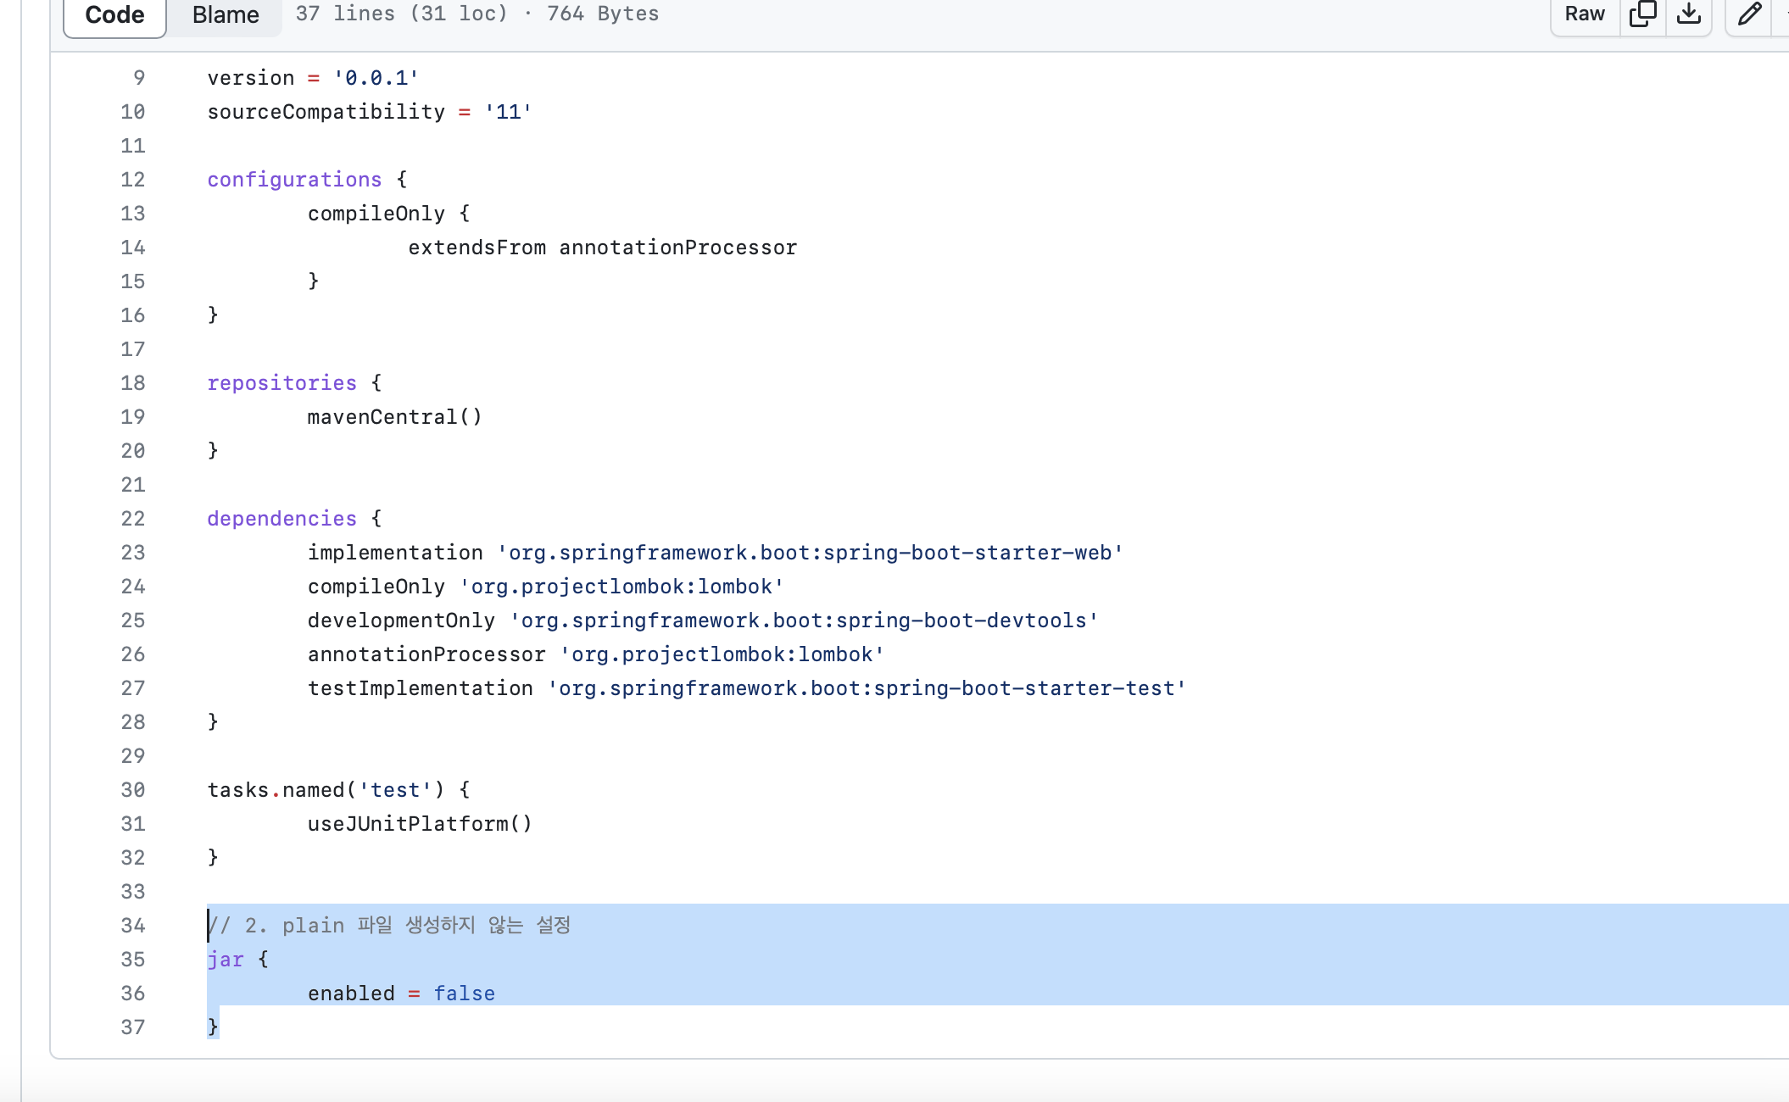Click the mavenCentral() call
1789x1102 pixels.
coord(394,417)
